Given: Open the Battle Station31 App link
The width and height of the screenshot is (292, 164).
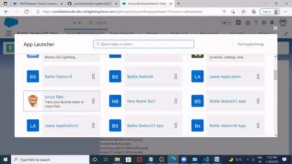Looking at the screenshot, I should click(228, 101).
